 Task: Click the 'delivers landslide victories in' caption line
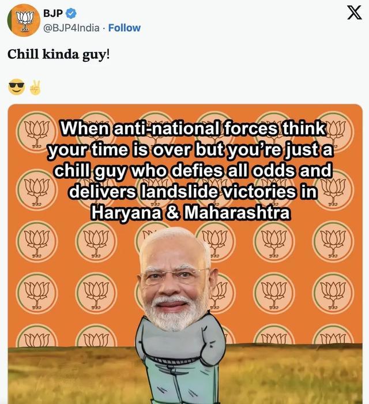(x=193, y=192)
